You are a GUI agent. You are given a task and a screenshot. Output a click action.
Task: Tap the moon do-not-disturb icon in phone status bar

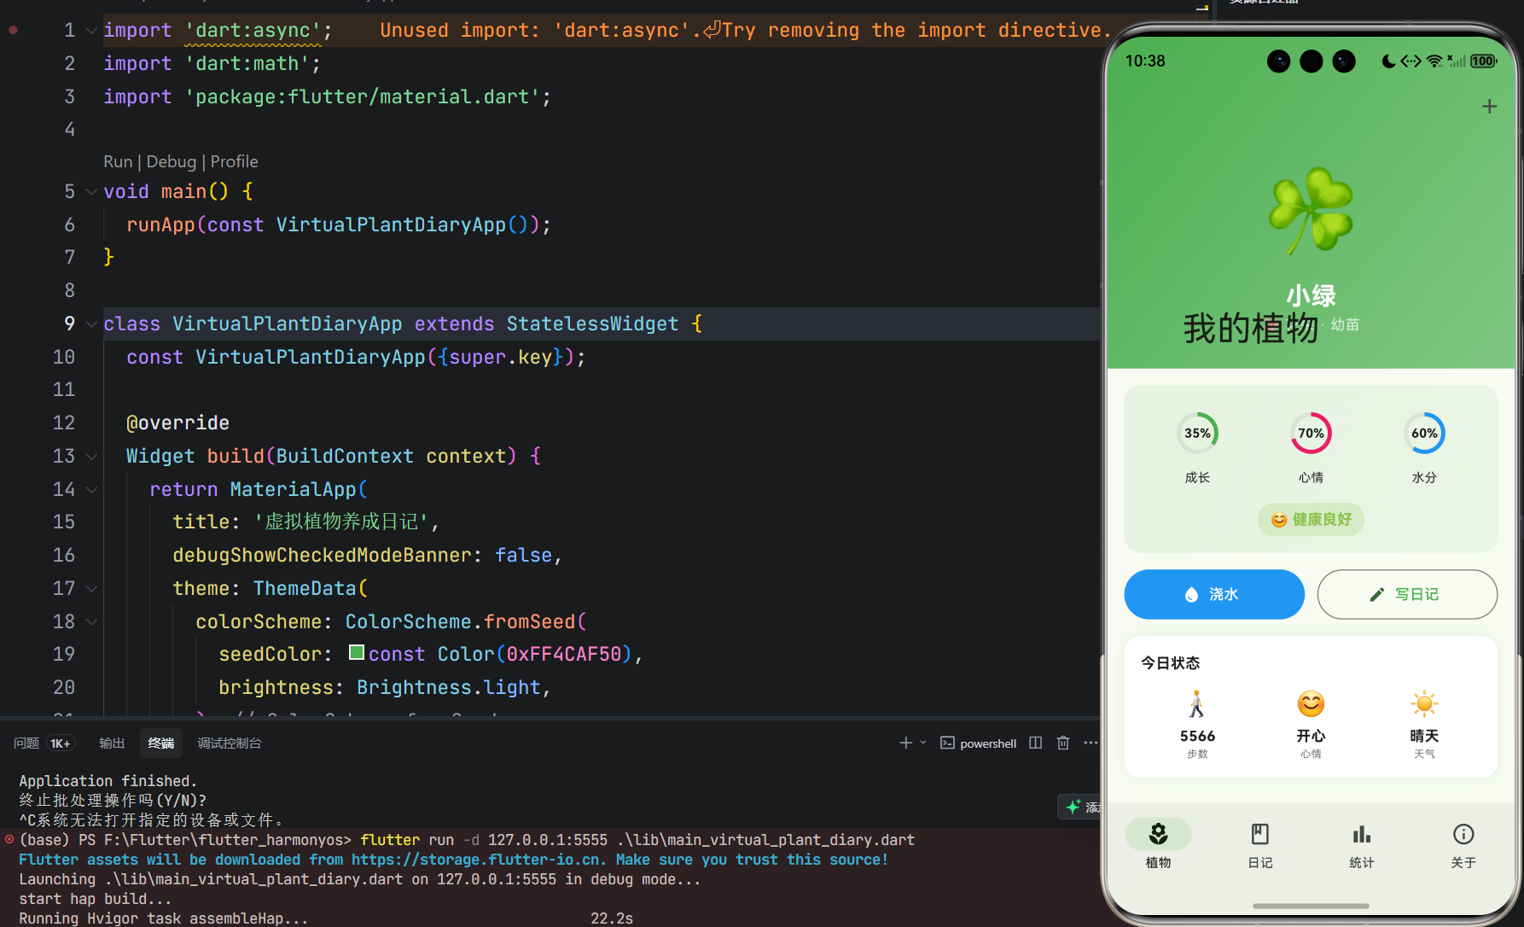[1389, 61]
